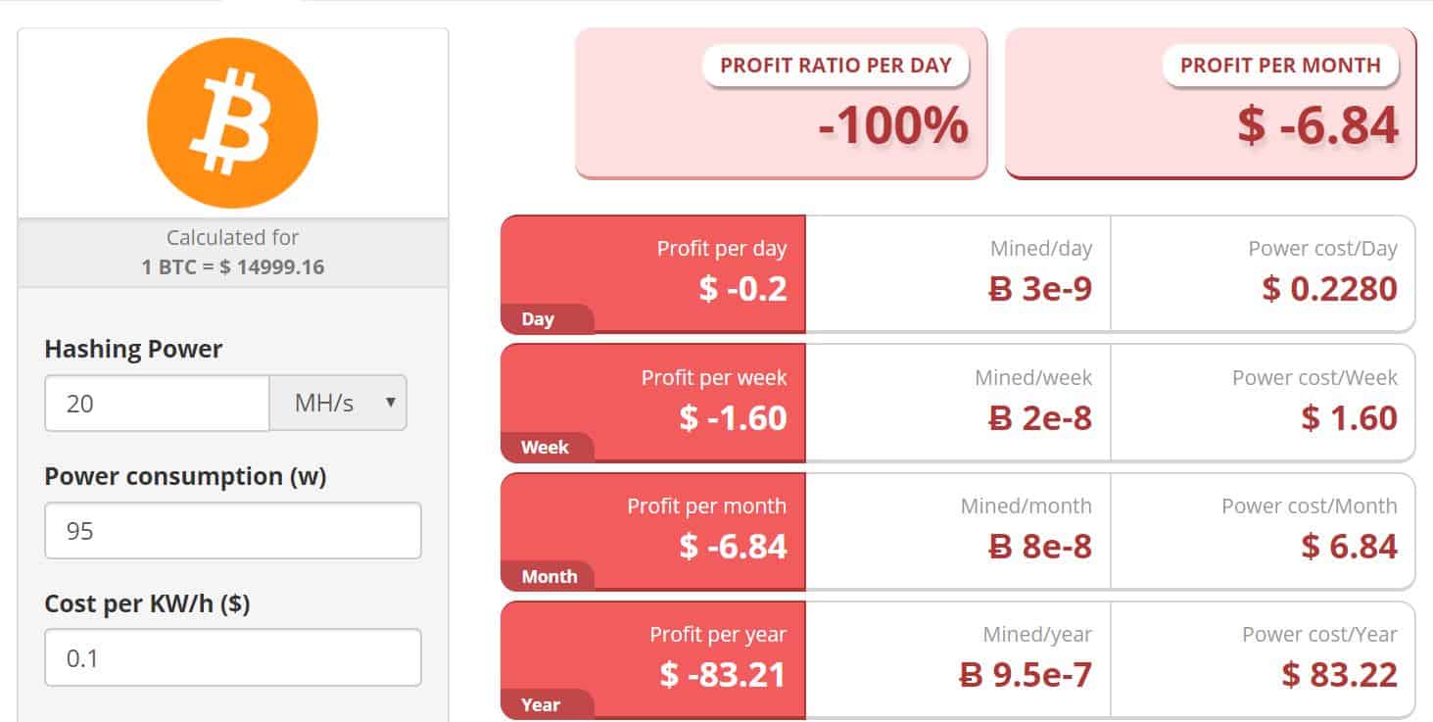Click the Power cost/Month $ 6.84 value
The image size is (1433, 722).
(x=1349, y=547)
